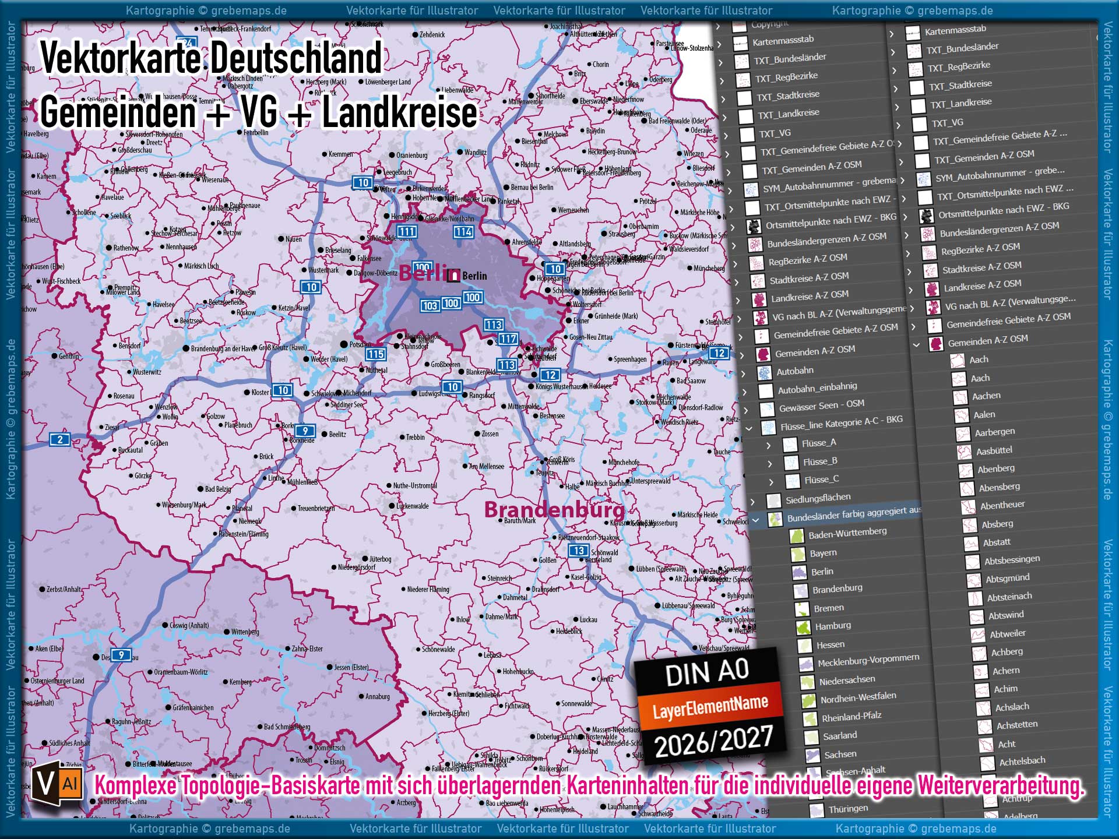Select the Rheinland-Pfalz layer name
1119x839 pixels.
851,717
